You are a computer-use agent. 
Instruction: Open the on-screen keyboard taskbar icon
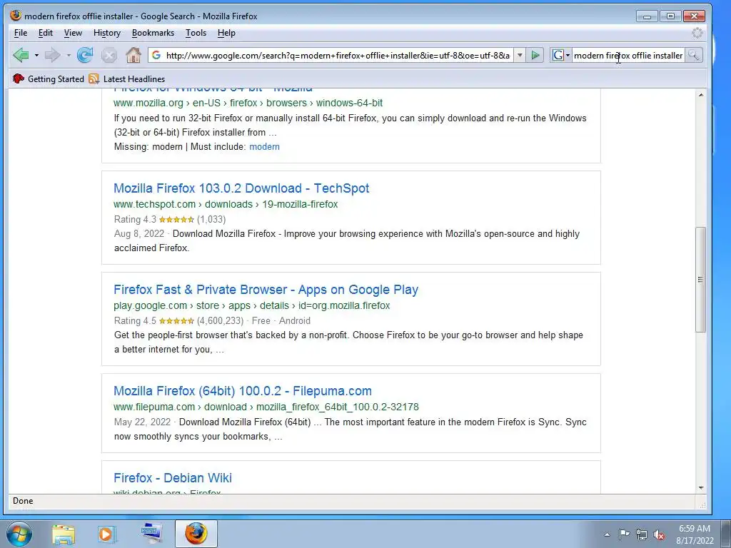coord(151,534)
